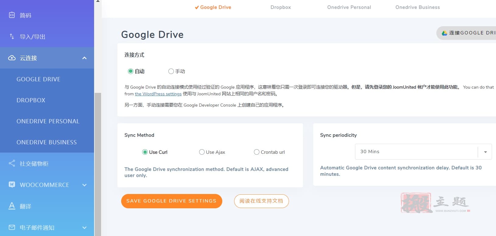Click the share icon beside 社交储物柜

(12, 163)
